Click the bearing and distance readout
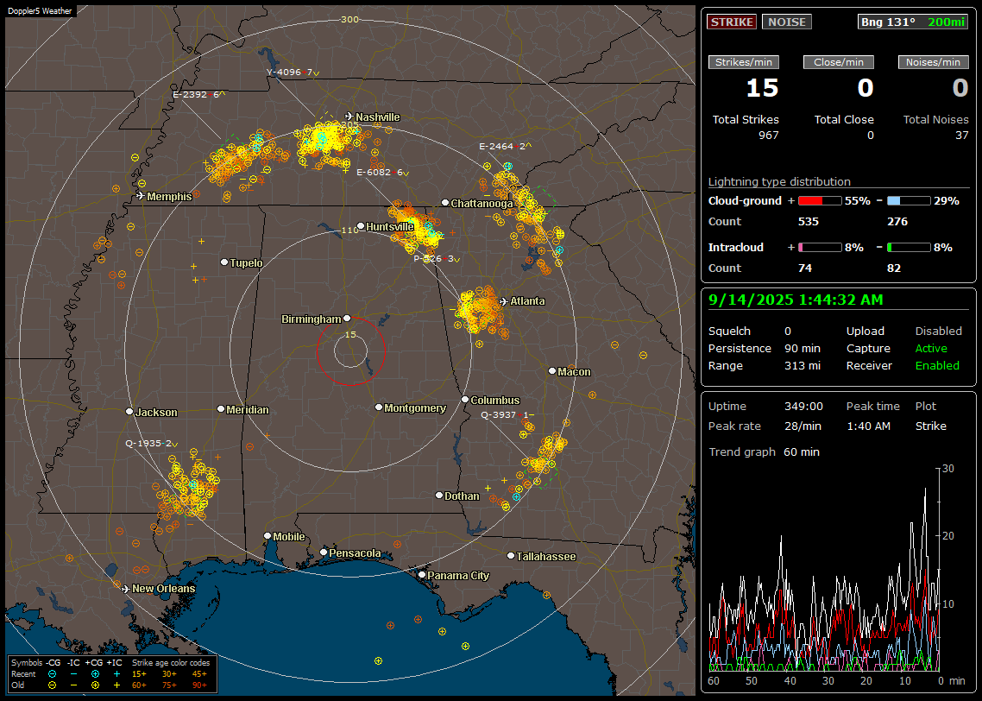This screenshot has height=701, width=982. (x=912, y=22)
